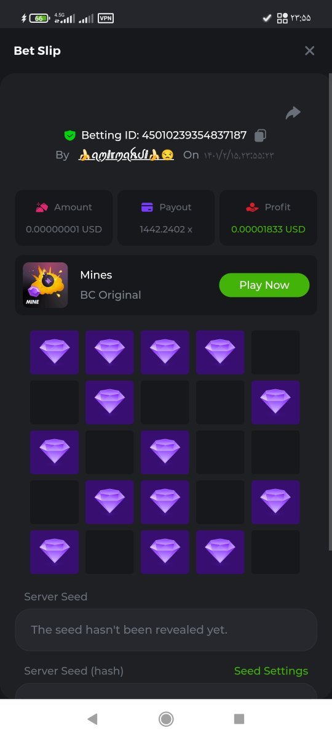
Task: Select the top-left diamond tile
Action: 55,352
